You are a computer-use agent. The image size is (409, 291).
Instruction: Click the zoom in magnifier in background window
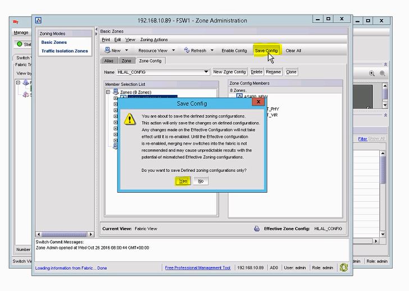click(372, 73)
